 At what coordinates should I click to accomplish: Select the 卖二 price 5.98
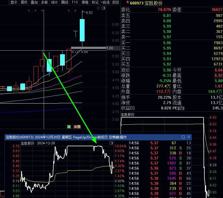pyautogui.click(x=167, y=31)
